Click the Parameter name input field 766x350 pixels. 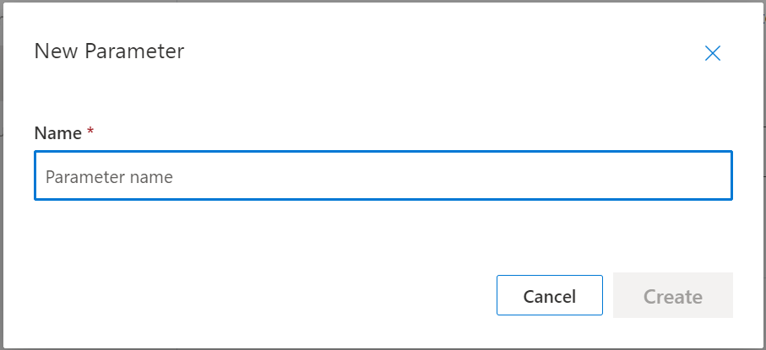383,176
